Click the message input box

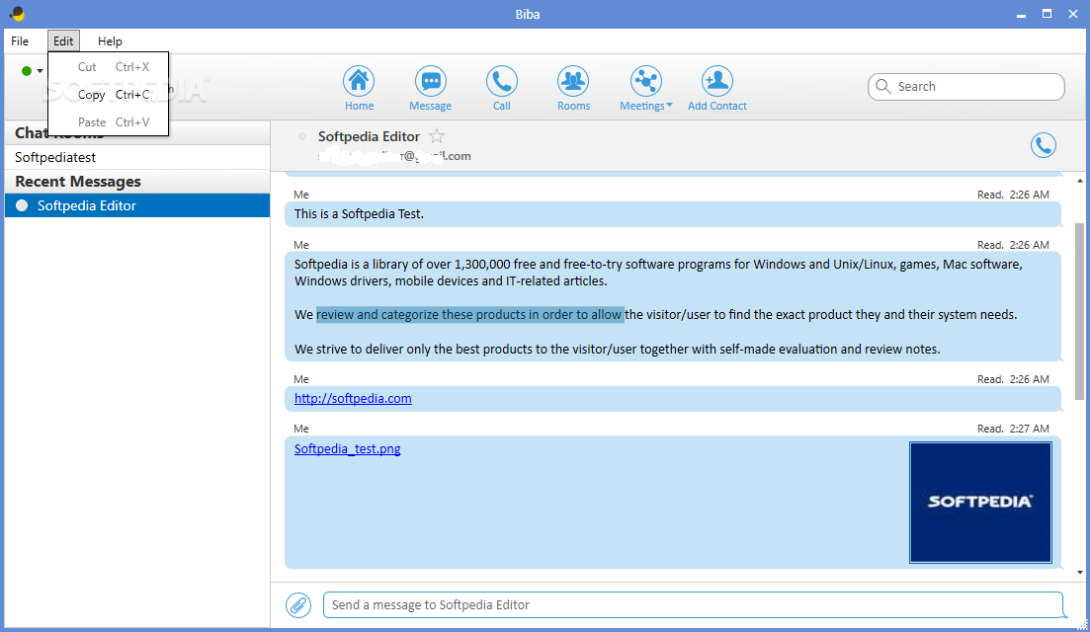tap(693, 605)
